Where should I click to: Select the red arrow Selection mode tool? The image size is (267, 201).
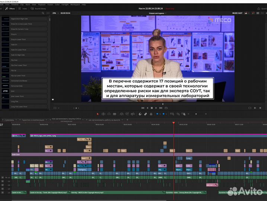click(x=98, y=114)
